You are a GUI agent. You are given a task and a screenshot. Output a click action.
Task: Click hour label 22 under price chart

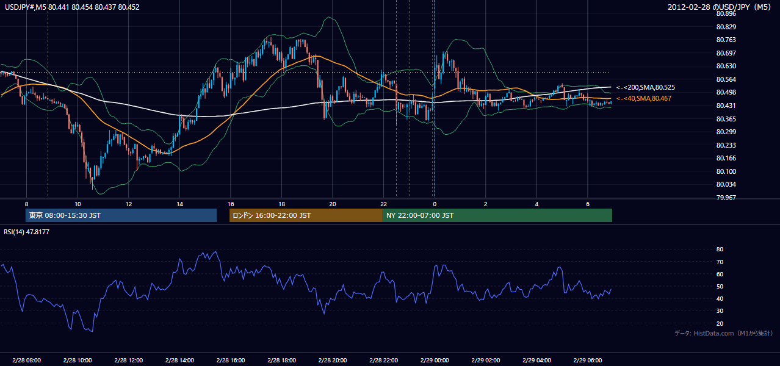pyautogui.click(x=383, y=204)
